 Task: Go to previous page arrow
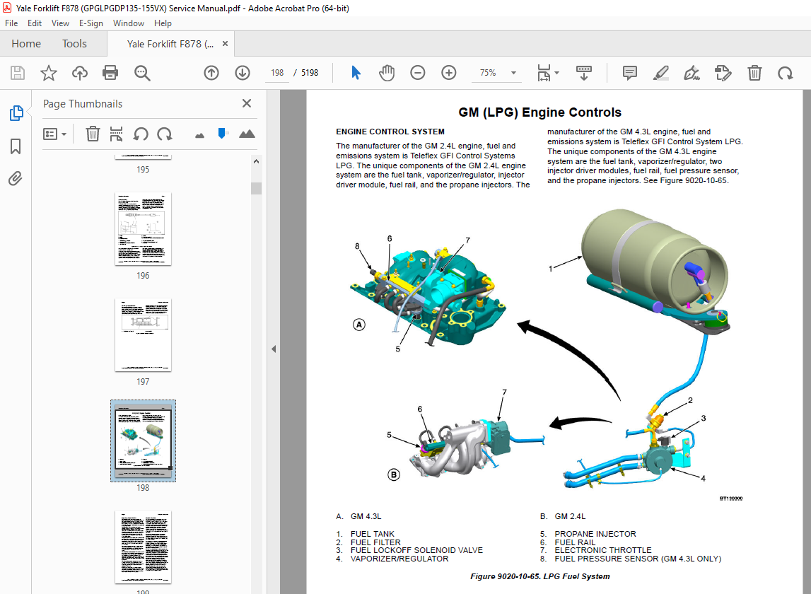click(x=211, y=73)
